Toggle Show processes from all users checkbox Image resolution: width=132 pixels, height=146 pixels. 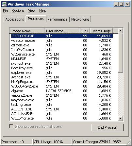11,126
